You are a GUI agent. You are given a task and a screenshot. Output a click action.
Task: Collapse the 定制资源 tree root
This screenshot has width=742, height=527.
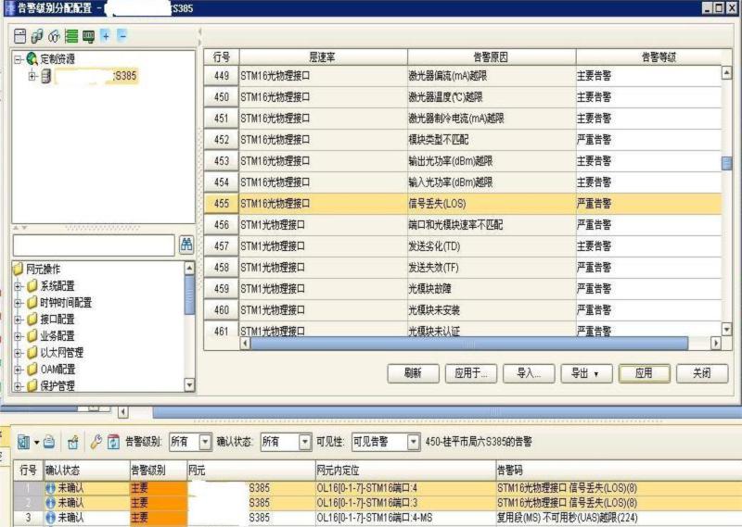tap(19, 59)
